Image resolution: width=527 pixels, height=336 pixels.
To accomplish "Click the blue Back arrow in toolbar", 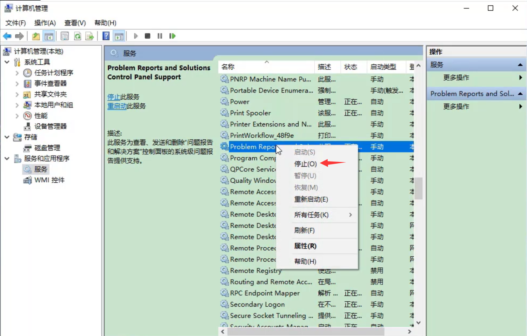I will (7, 36).
